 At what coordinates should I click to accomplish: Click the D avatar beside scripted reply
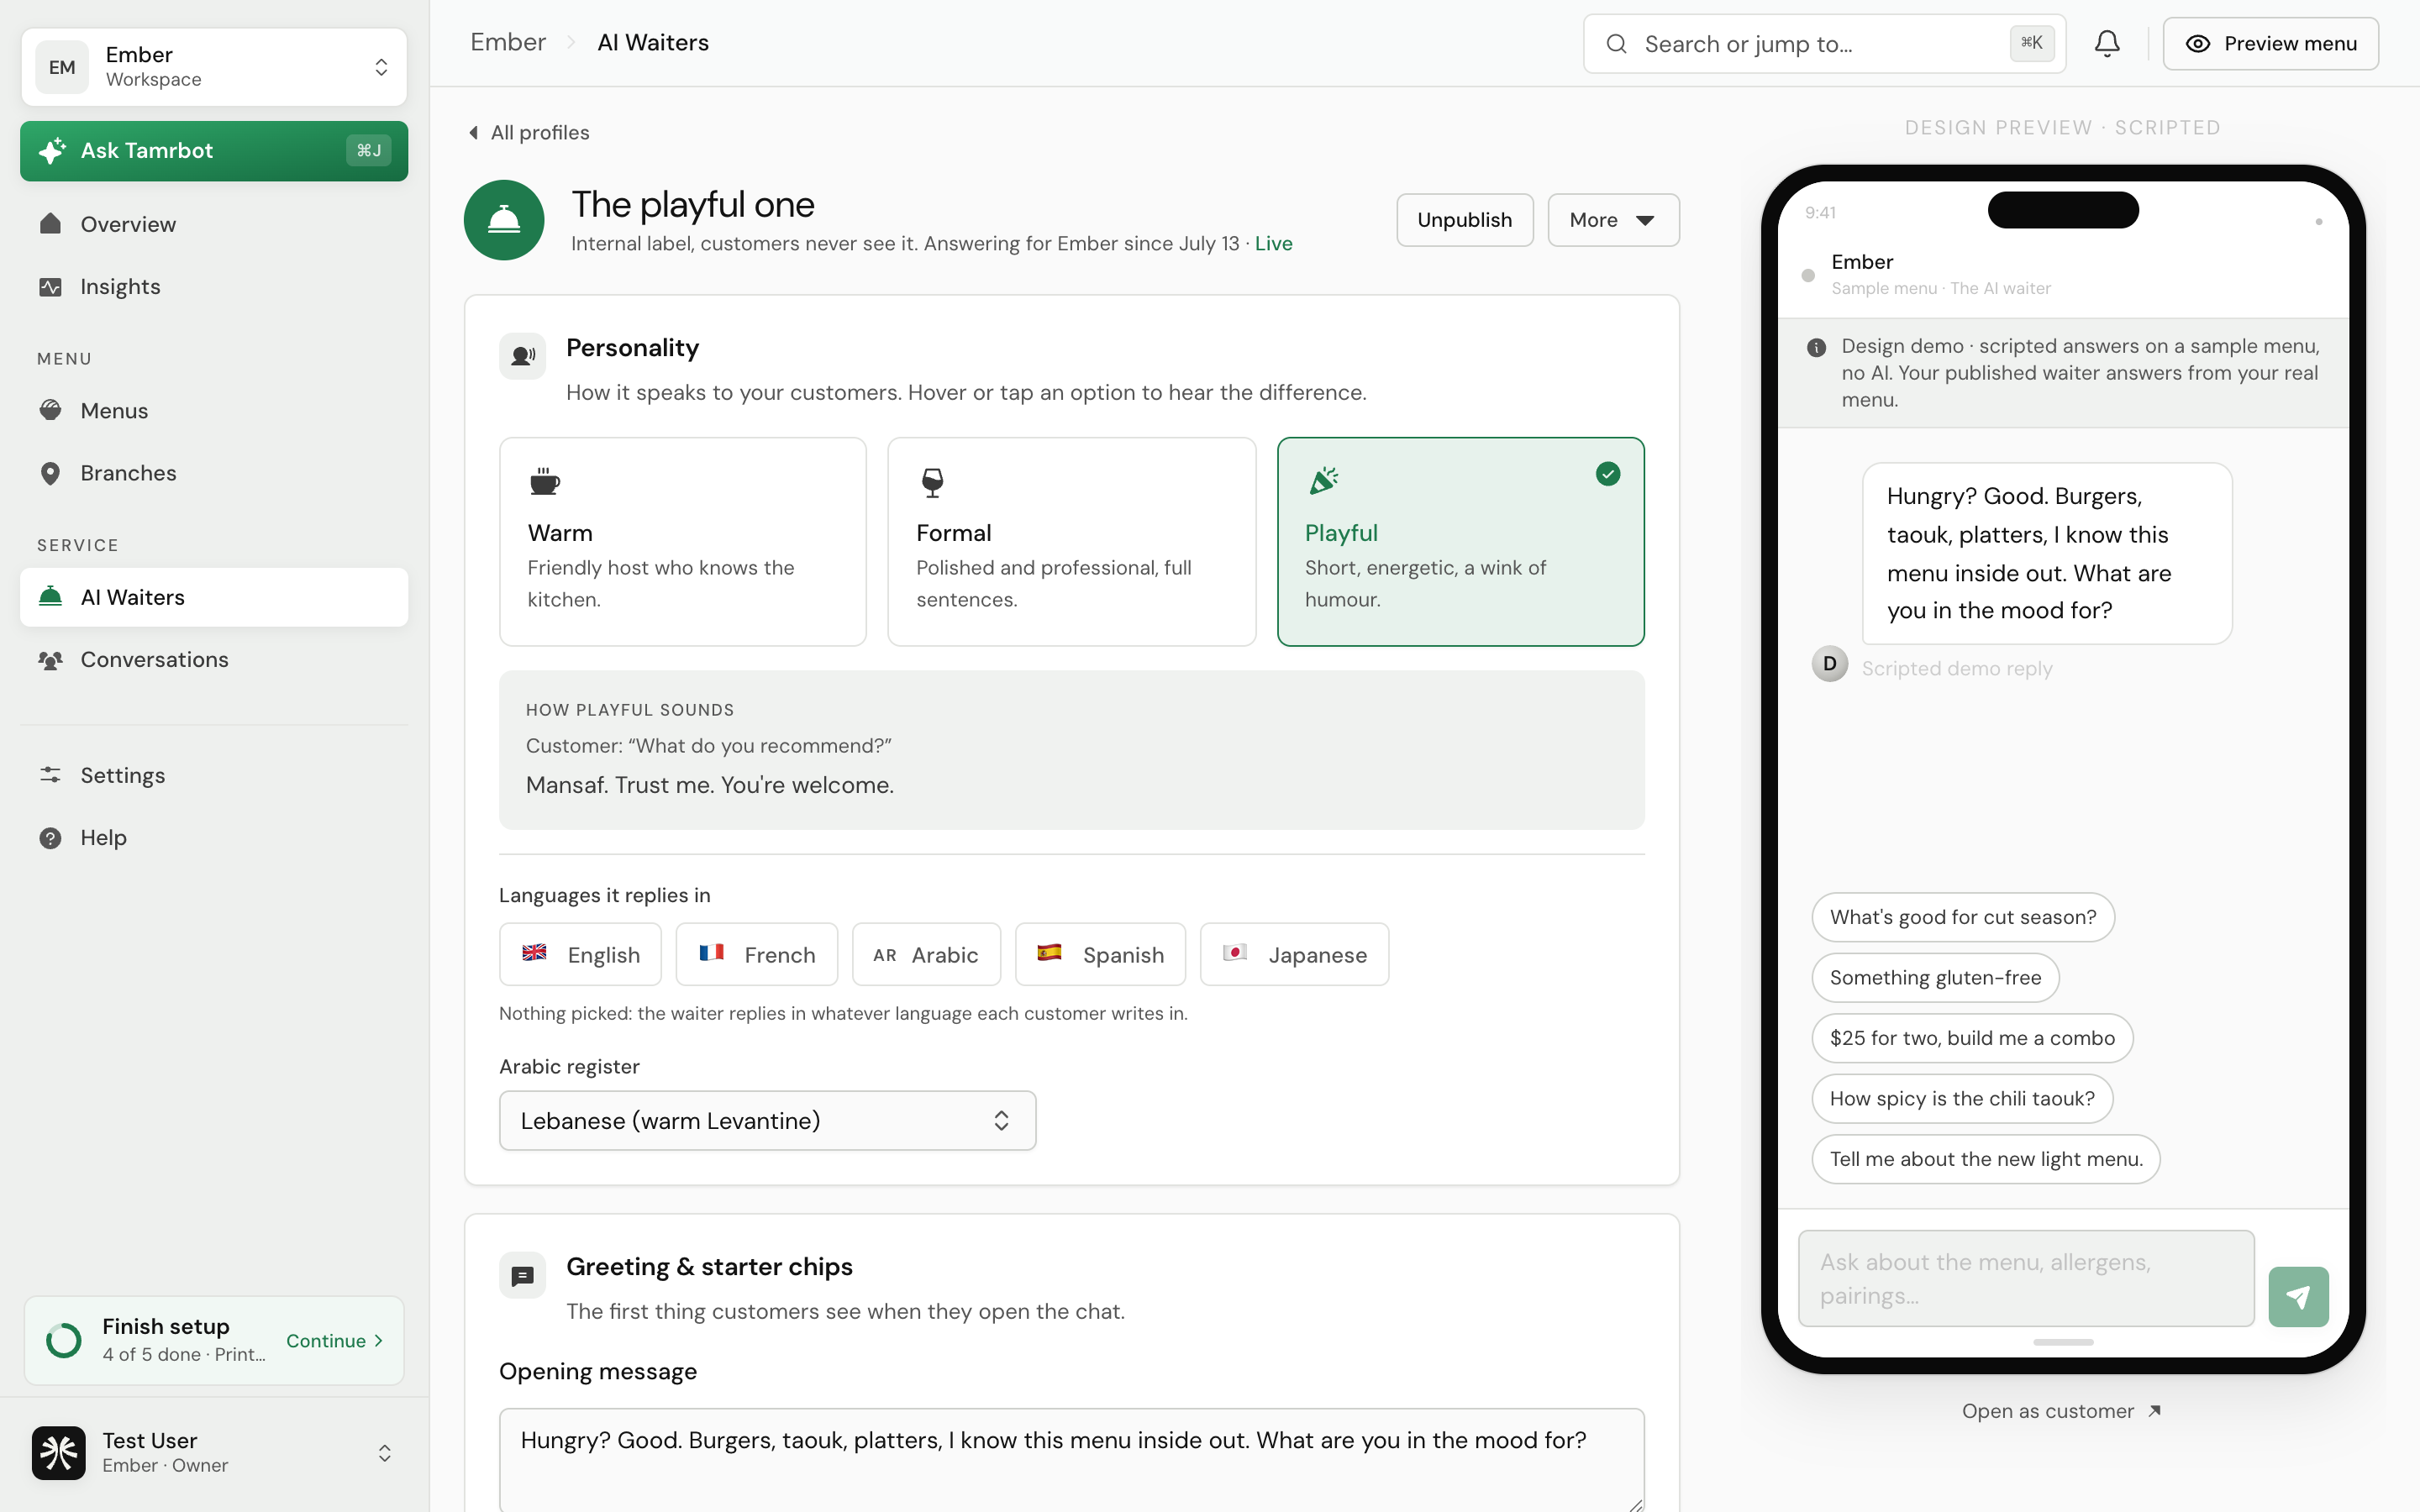click(x=1829, y=664)
